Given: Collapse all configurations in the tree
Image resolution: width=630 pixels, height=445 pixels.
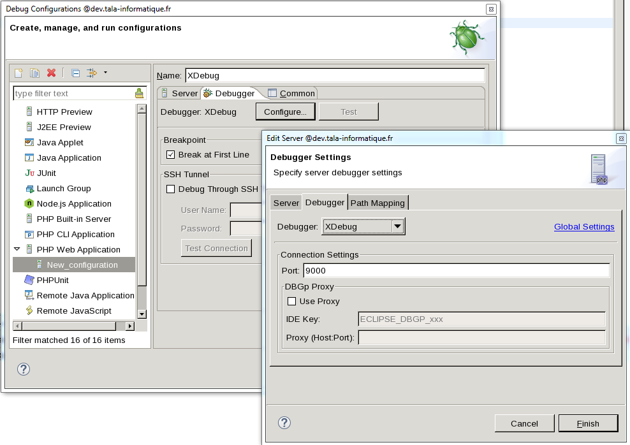Looking at the screenshot, I should (75, 73).
